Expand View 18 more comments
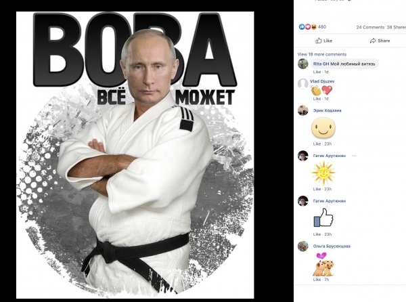Viewport: 406px width, 302px height. click(322, 54)
